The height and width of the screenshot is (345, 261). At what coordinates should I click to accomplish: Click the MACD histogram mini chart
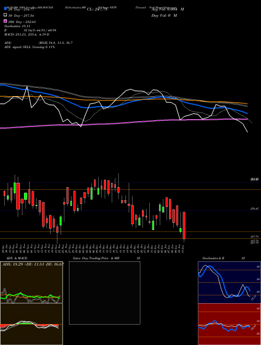pyautogui.click(x=31, y=324)
